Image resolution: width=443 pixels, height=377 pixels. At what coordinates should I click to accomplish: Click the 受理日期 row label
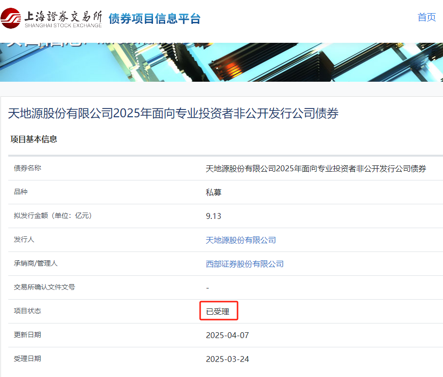27,359
